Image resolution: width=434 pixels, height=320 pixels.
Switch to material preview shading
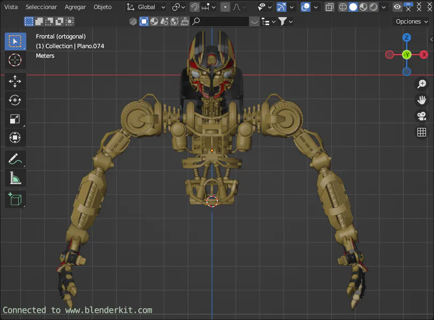[x=363, y=7]
